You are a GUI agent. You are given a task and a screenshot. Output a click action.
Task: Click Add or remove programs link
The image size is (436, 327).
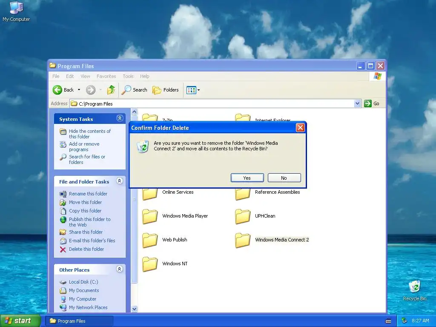(84, 146)
